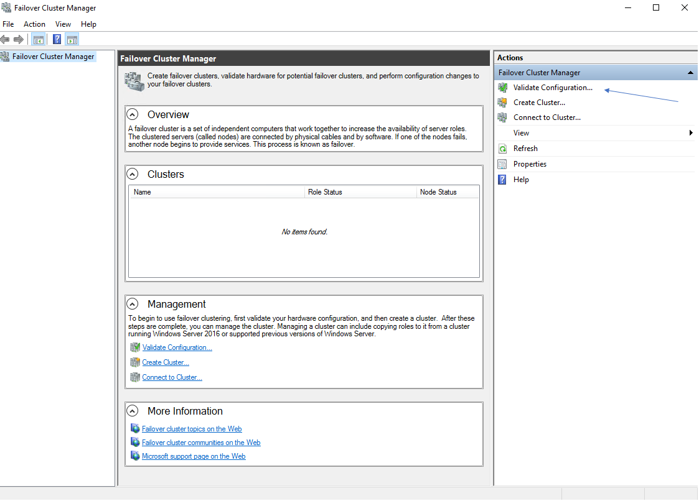Open Properties from the Actions pane

point(530,164)
